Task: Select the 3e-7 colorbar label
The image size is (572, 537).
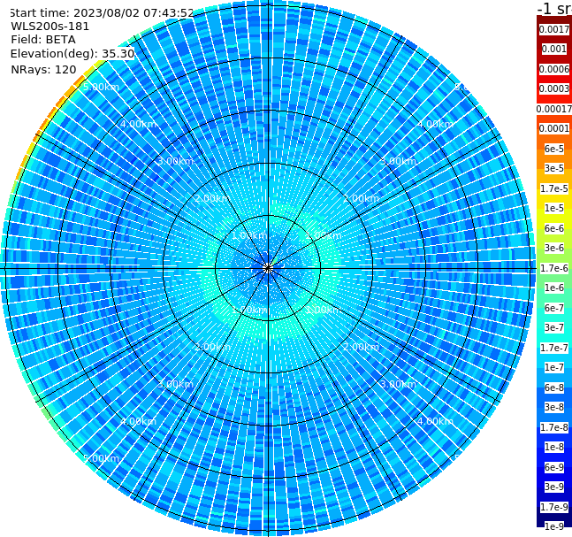Action: (554, 327)
